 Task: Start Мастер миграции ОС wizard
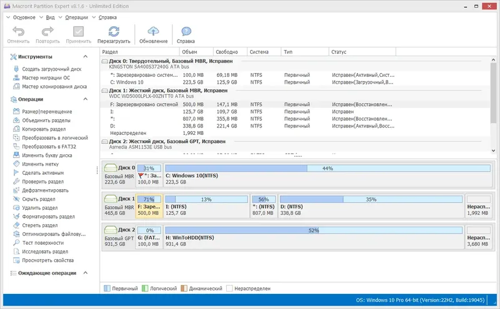click(46, 78)
